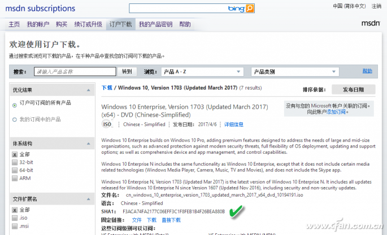Click the Bing search text field
387x235 pixels.
[178, 8]
